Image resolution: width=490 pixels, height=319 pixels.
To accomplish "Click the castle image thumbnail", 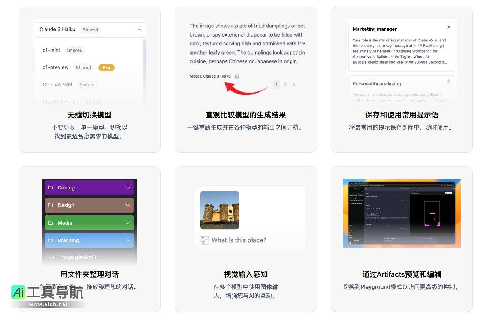I will coord(220,210).
